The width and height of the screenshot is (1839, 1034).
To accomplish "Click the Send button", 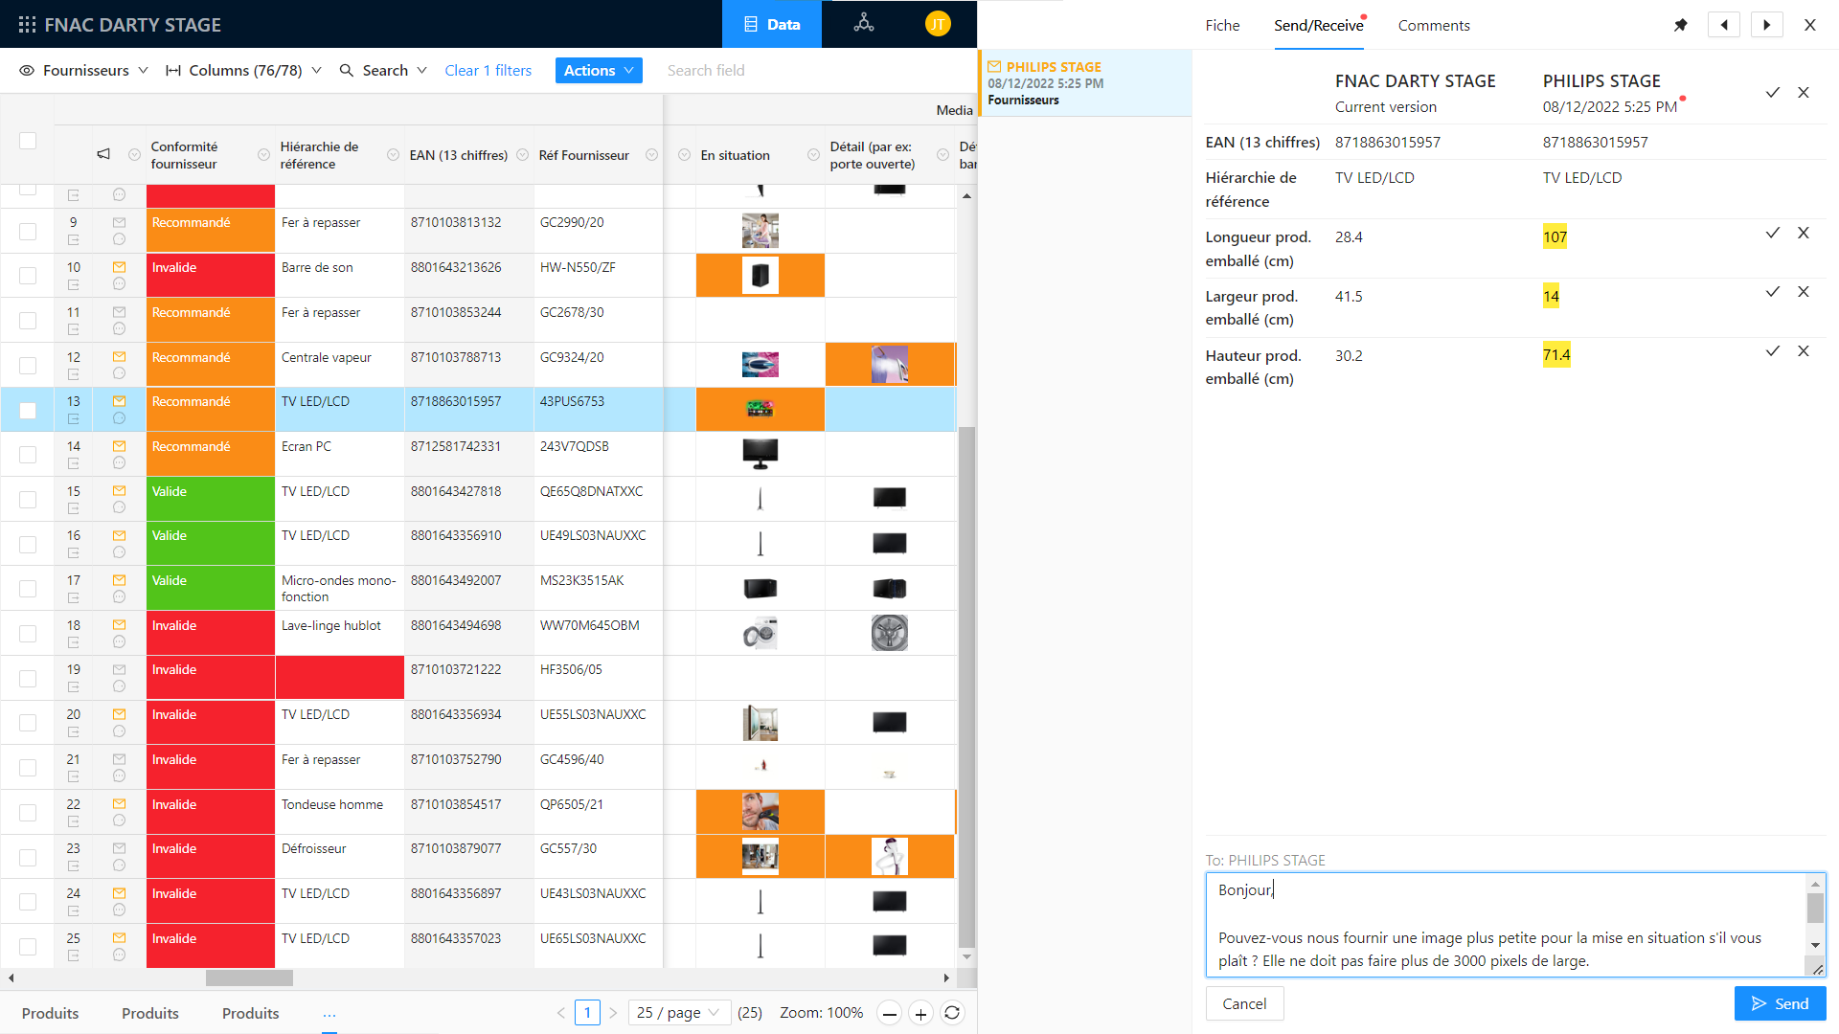I will [1780, 1003].
